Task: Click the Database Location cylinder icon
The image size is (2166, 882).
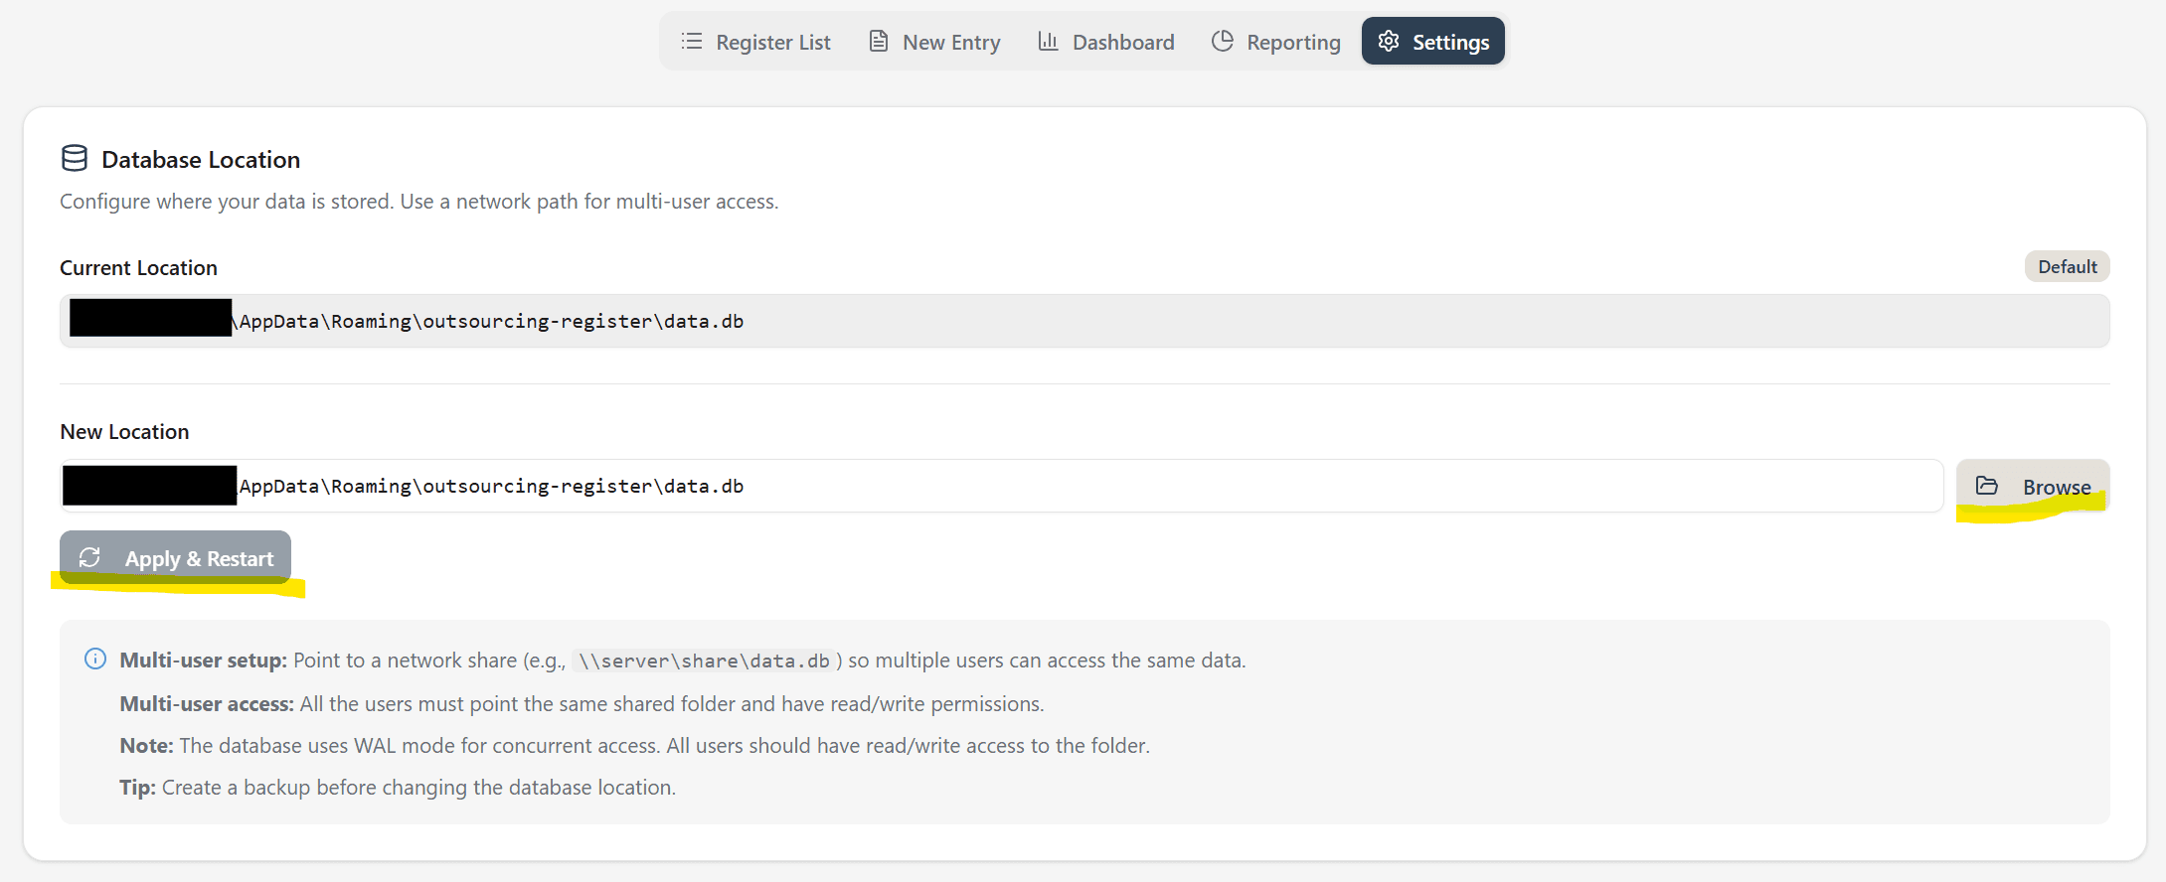Action: point(75,159)
